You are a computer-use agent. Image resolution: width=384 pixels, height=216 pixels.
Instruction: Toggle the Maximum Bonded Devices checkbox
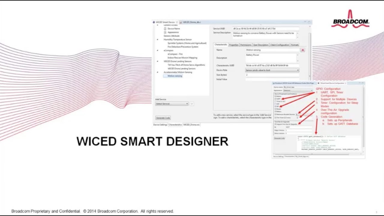[x=275, y=114]
